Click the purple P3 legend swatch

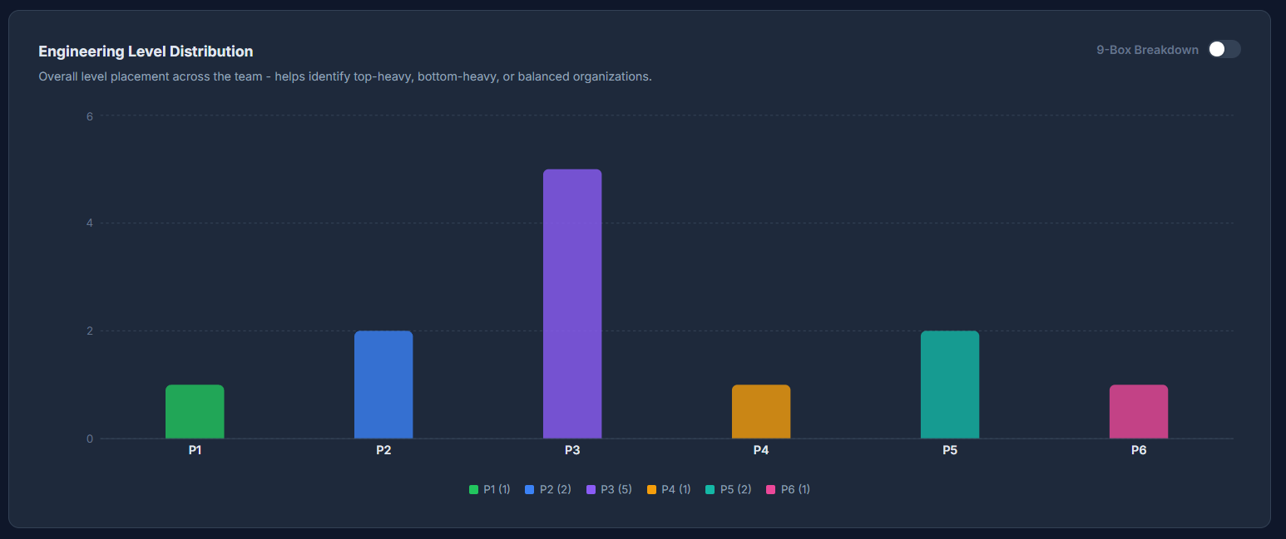590,488
